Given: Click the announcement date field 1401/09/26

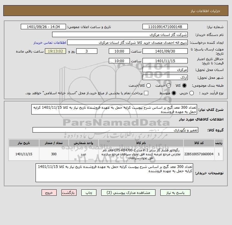Looking at the screenshot, I should click(x=43, y=27).
